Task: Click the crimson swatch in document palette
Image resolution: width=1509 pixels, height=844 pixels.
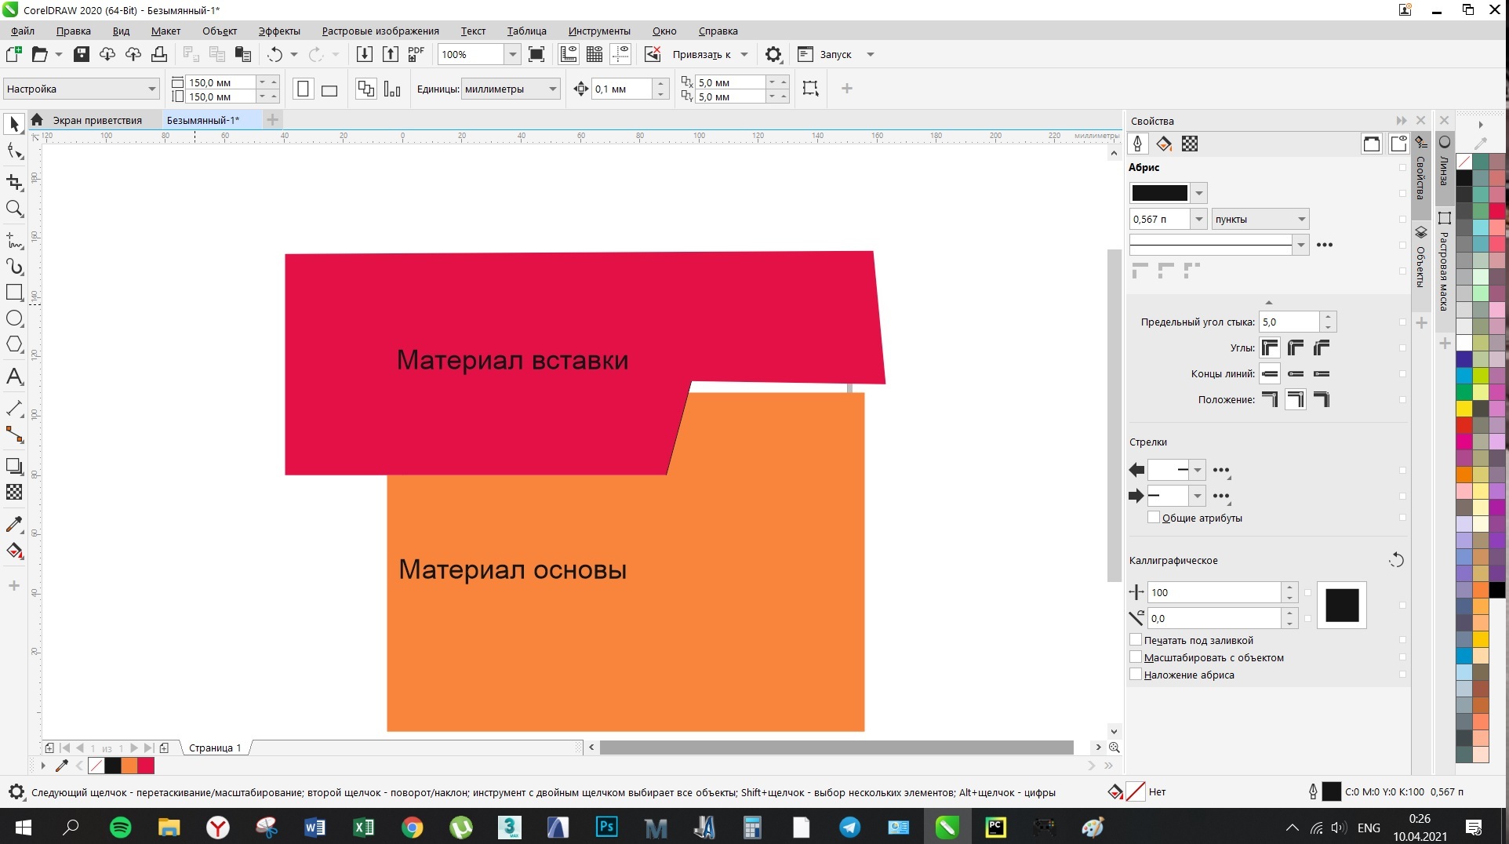Action: click(x=146, y=766)
